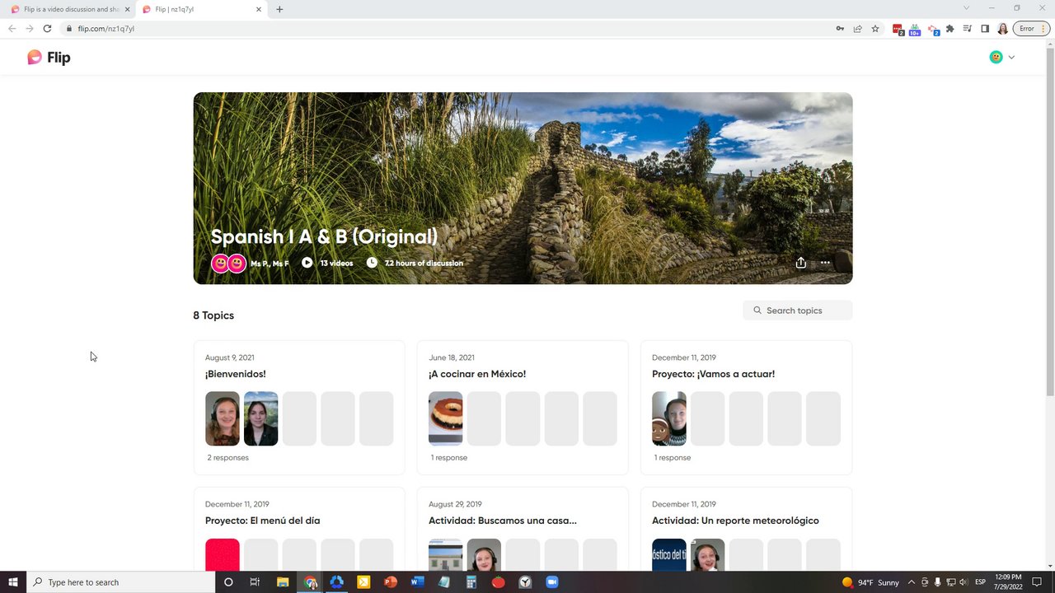Click the purple extension icon with 10+ badge
Image resolution: width=1055 pixels, height=593 pixels.
(915, 29)
